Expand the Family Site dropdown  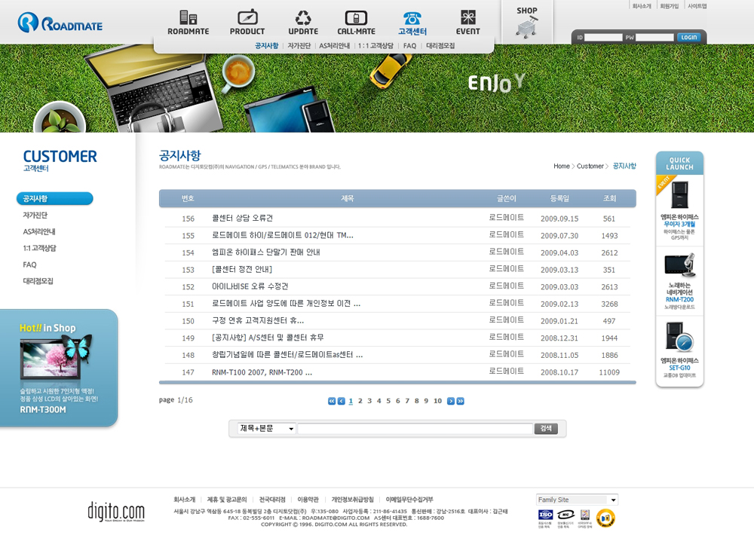click(577, 500)
